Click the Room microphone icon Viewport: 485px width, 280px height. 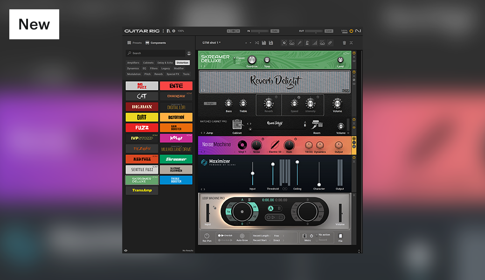(x=317, y=125)
